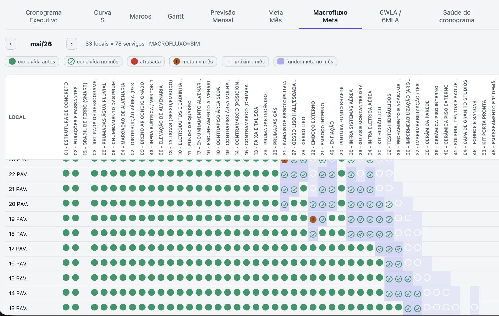Click 22 PAV. check under 31 Ramais de Esgoto
The width and height of the screenshot is (499, 316).
(x=284, y=174)
